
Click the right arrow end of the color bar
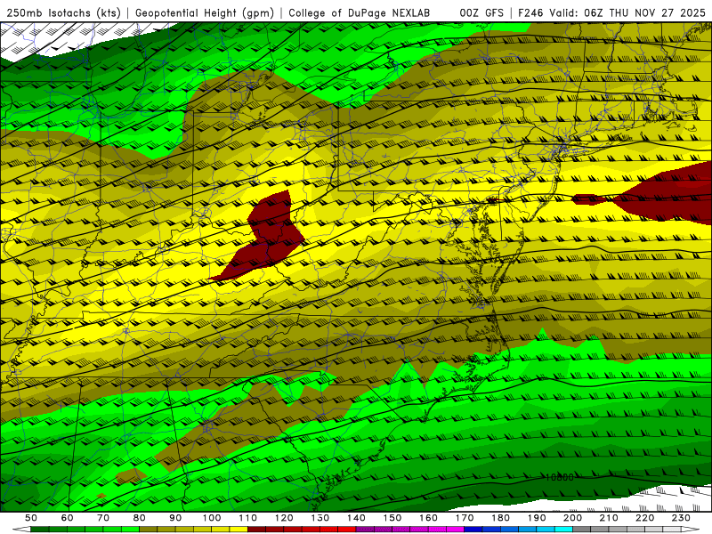[x=691, y=530]
